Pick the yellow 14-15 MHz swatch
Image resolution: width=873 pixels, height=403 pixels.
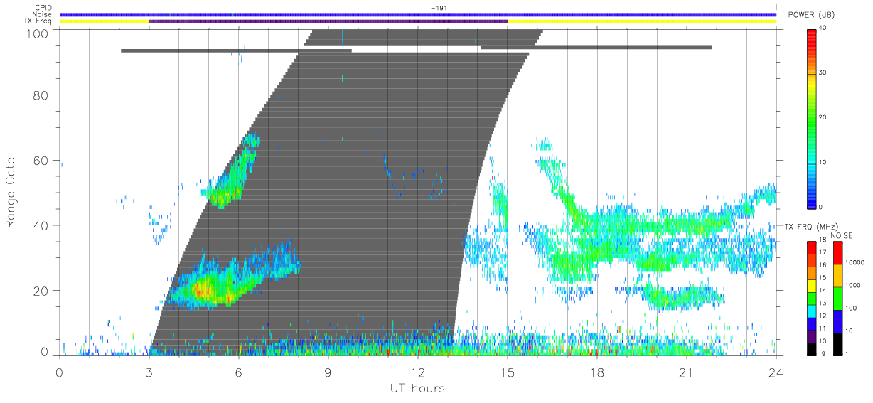[x=812, y=286]
